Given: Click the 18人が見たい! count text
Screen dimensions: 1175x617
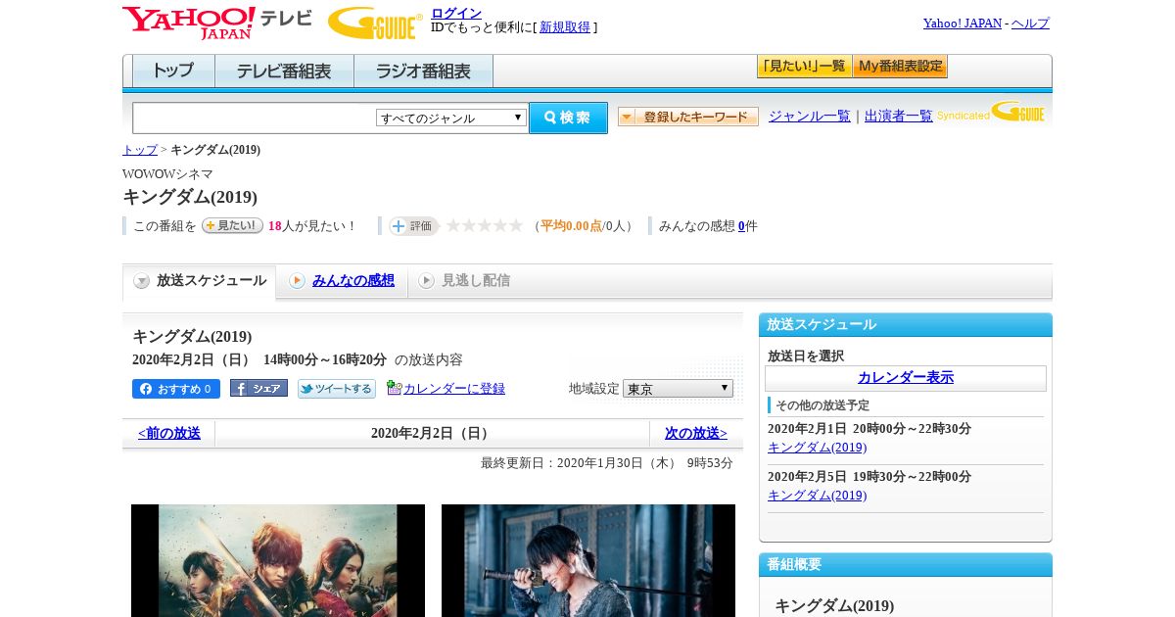Looking at the screenshot, I should click(x=312, y=226).
